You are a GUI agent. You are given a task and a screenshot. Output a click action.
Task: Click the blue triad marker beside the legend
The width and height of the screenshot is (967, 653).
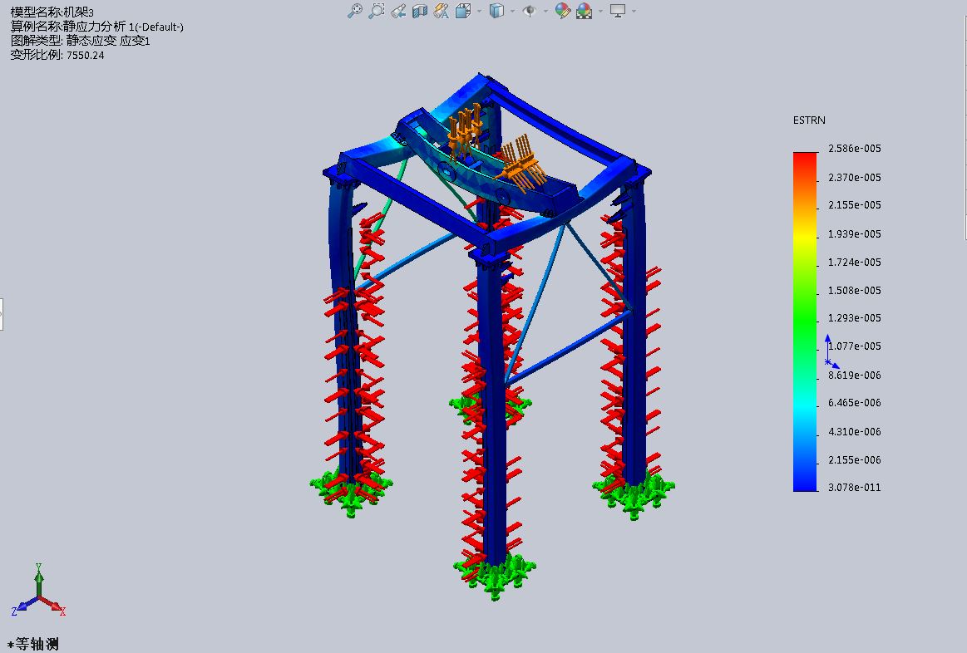click(x=831, y=351)
